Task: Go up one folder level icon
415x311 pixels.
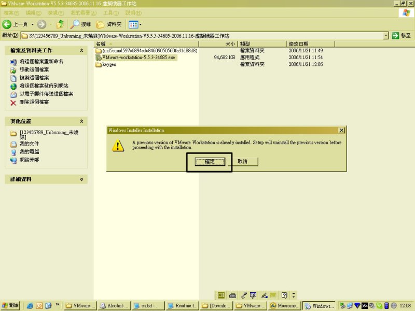Action: click(61, 24)
